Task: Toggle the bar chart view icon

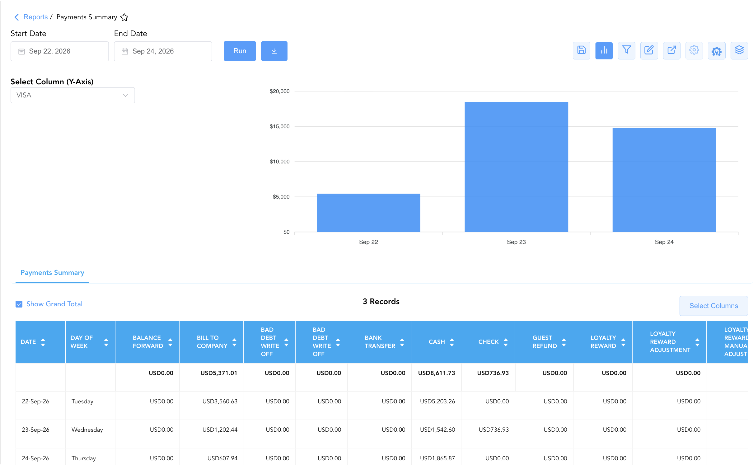Action: click(x=604, y=50)
